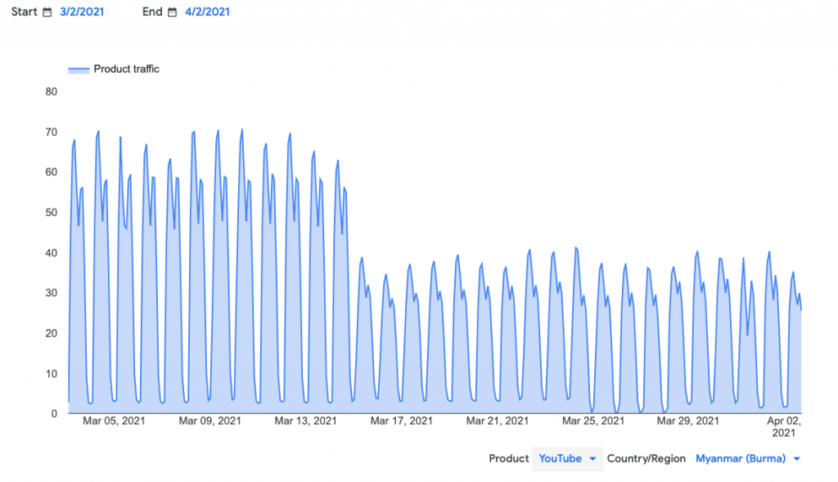Open the start date 3/2/2021
838x482 pixels.
82,11
